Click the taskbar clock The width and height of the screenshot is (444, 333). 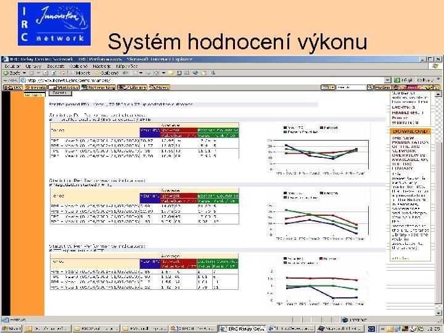tap(434, 329)
